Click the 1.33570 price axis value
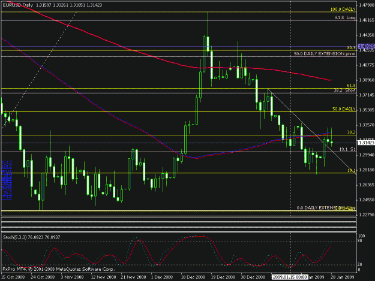375x281 pixels. pos(367,125)
